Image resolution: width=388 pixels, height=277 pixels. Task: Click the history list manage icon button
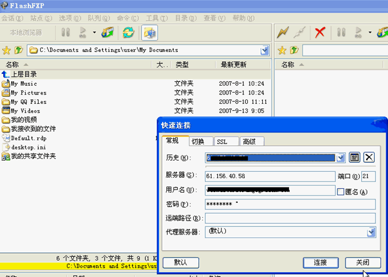tap(354, 158)
